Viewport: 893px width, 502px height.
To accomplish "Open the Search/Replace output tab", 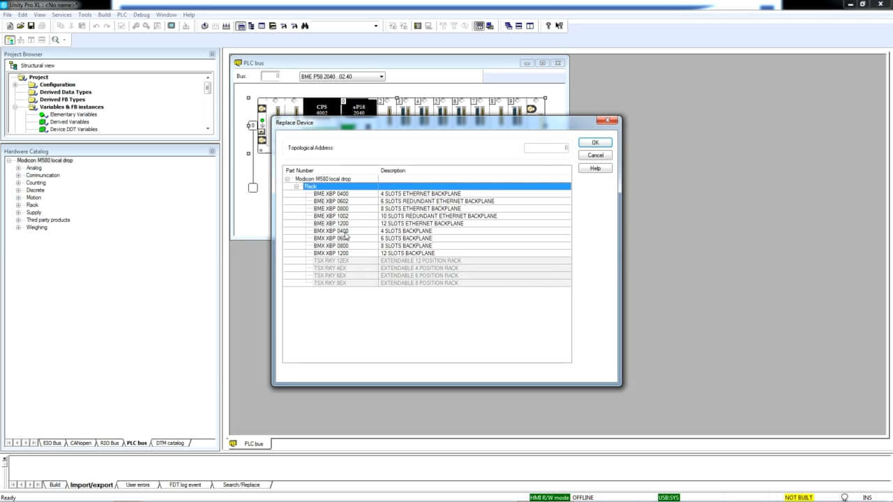I will tap(241, 485).
